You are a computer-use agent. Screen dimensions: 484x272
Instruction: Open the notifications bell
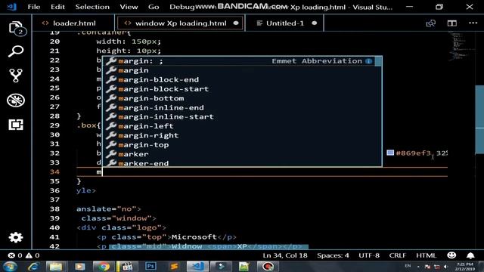[470, 255]
